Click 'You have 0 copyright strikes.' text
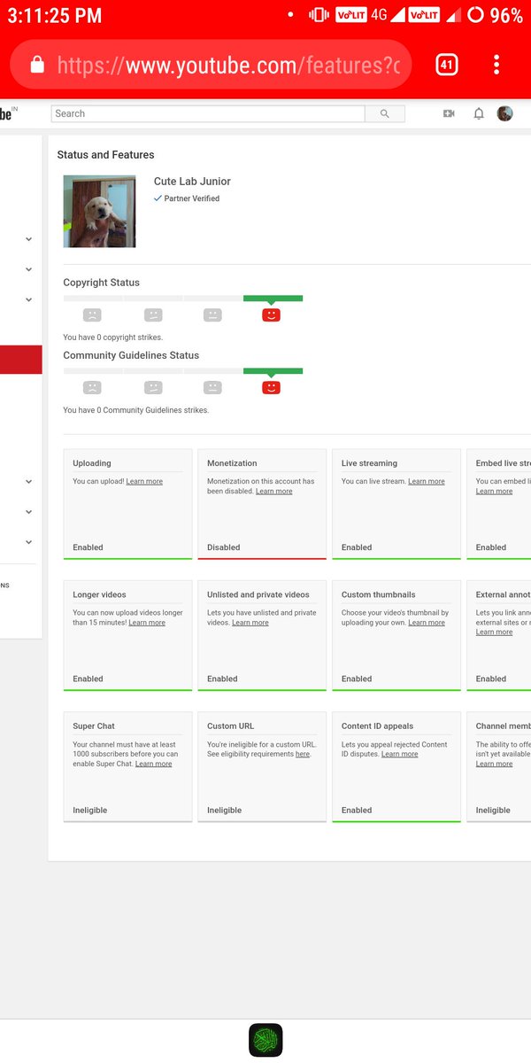This screenshot has width=531, height=1063. [x=113, y=338]
